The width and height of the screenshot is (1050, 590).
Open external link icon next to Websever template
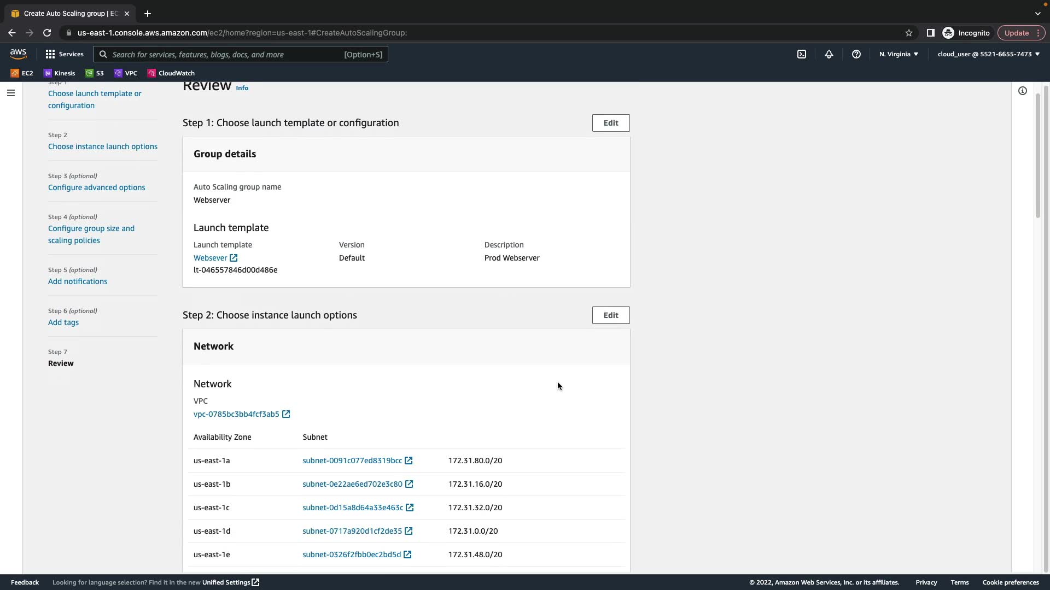click(x=234, y=258)
